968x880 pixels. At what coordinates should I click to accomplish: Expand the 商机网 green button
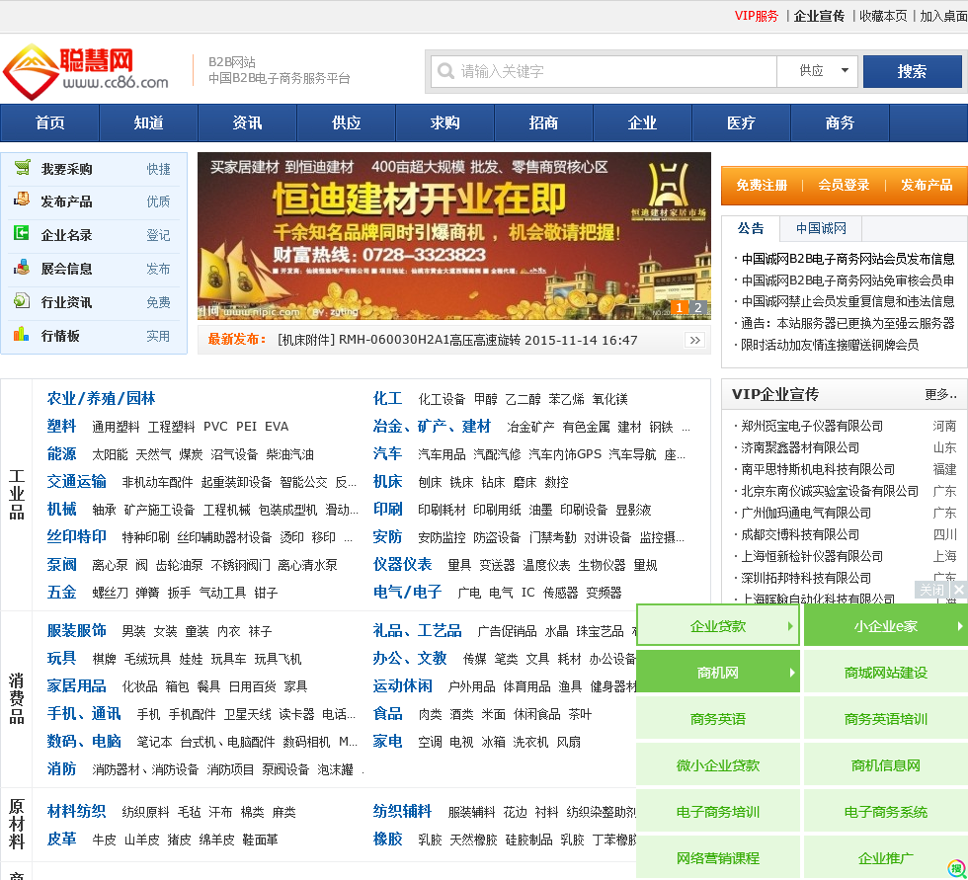tap(718, 672)
